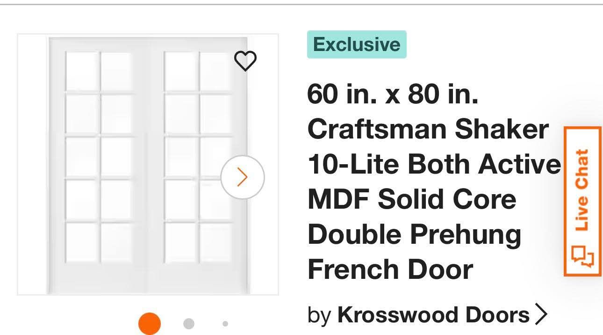Click the Exclusive badge label
The height and width of the screenshot is (335, 603).
point(357,45)
